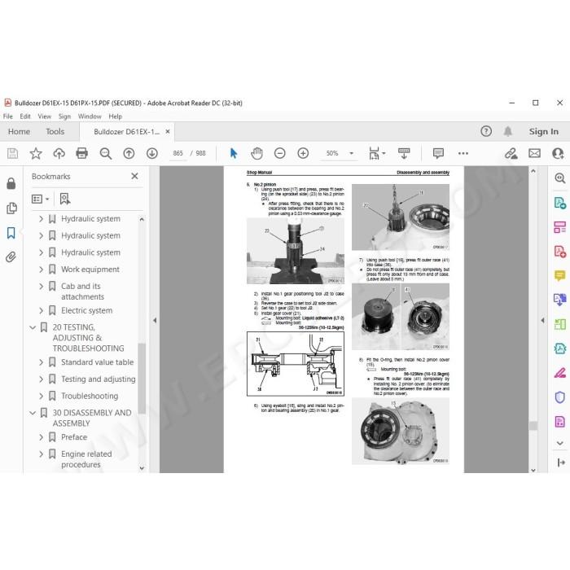Viewport: 570px width, 570px height.
Task: Zoom in with the plus icon
Action: (x=303, y=153)
